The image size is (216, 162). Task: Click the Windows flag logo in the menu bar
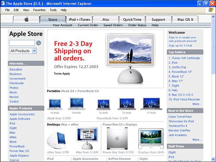pos(211,10)
